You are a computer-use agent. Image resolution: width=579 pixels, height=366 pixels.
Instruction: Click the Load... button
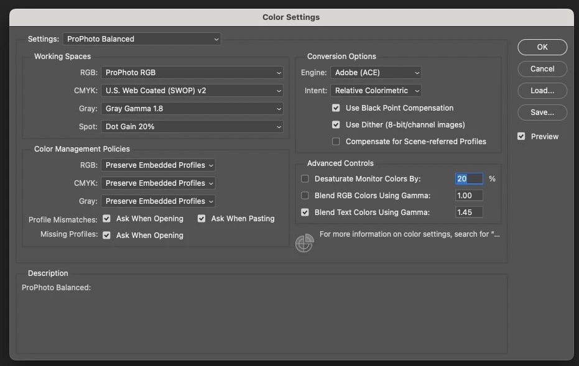(542, 91)
